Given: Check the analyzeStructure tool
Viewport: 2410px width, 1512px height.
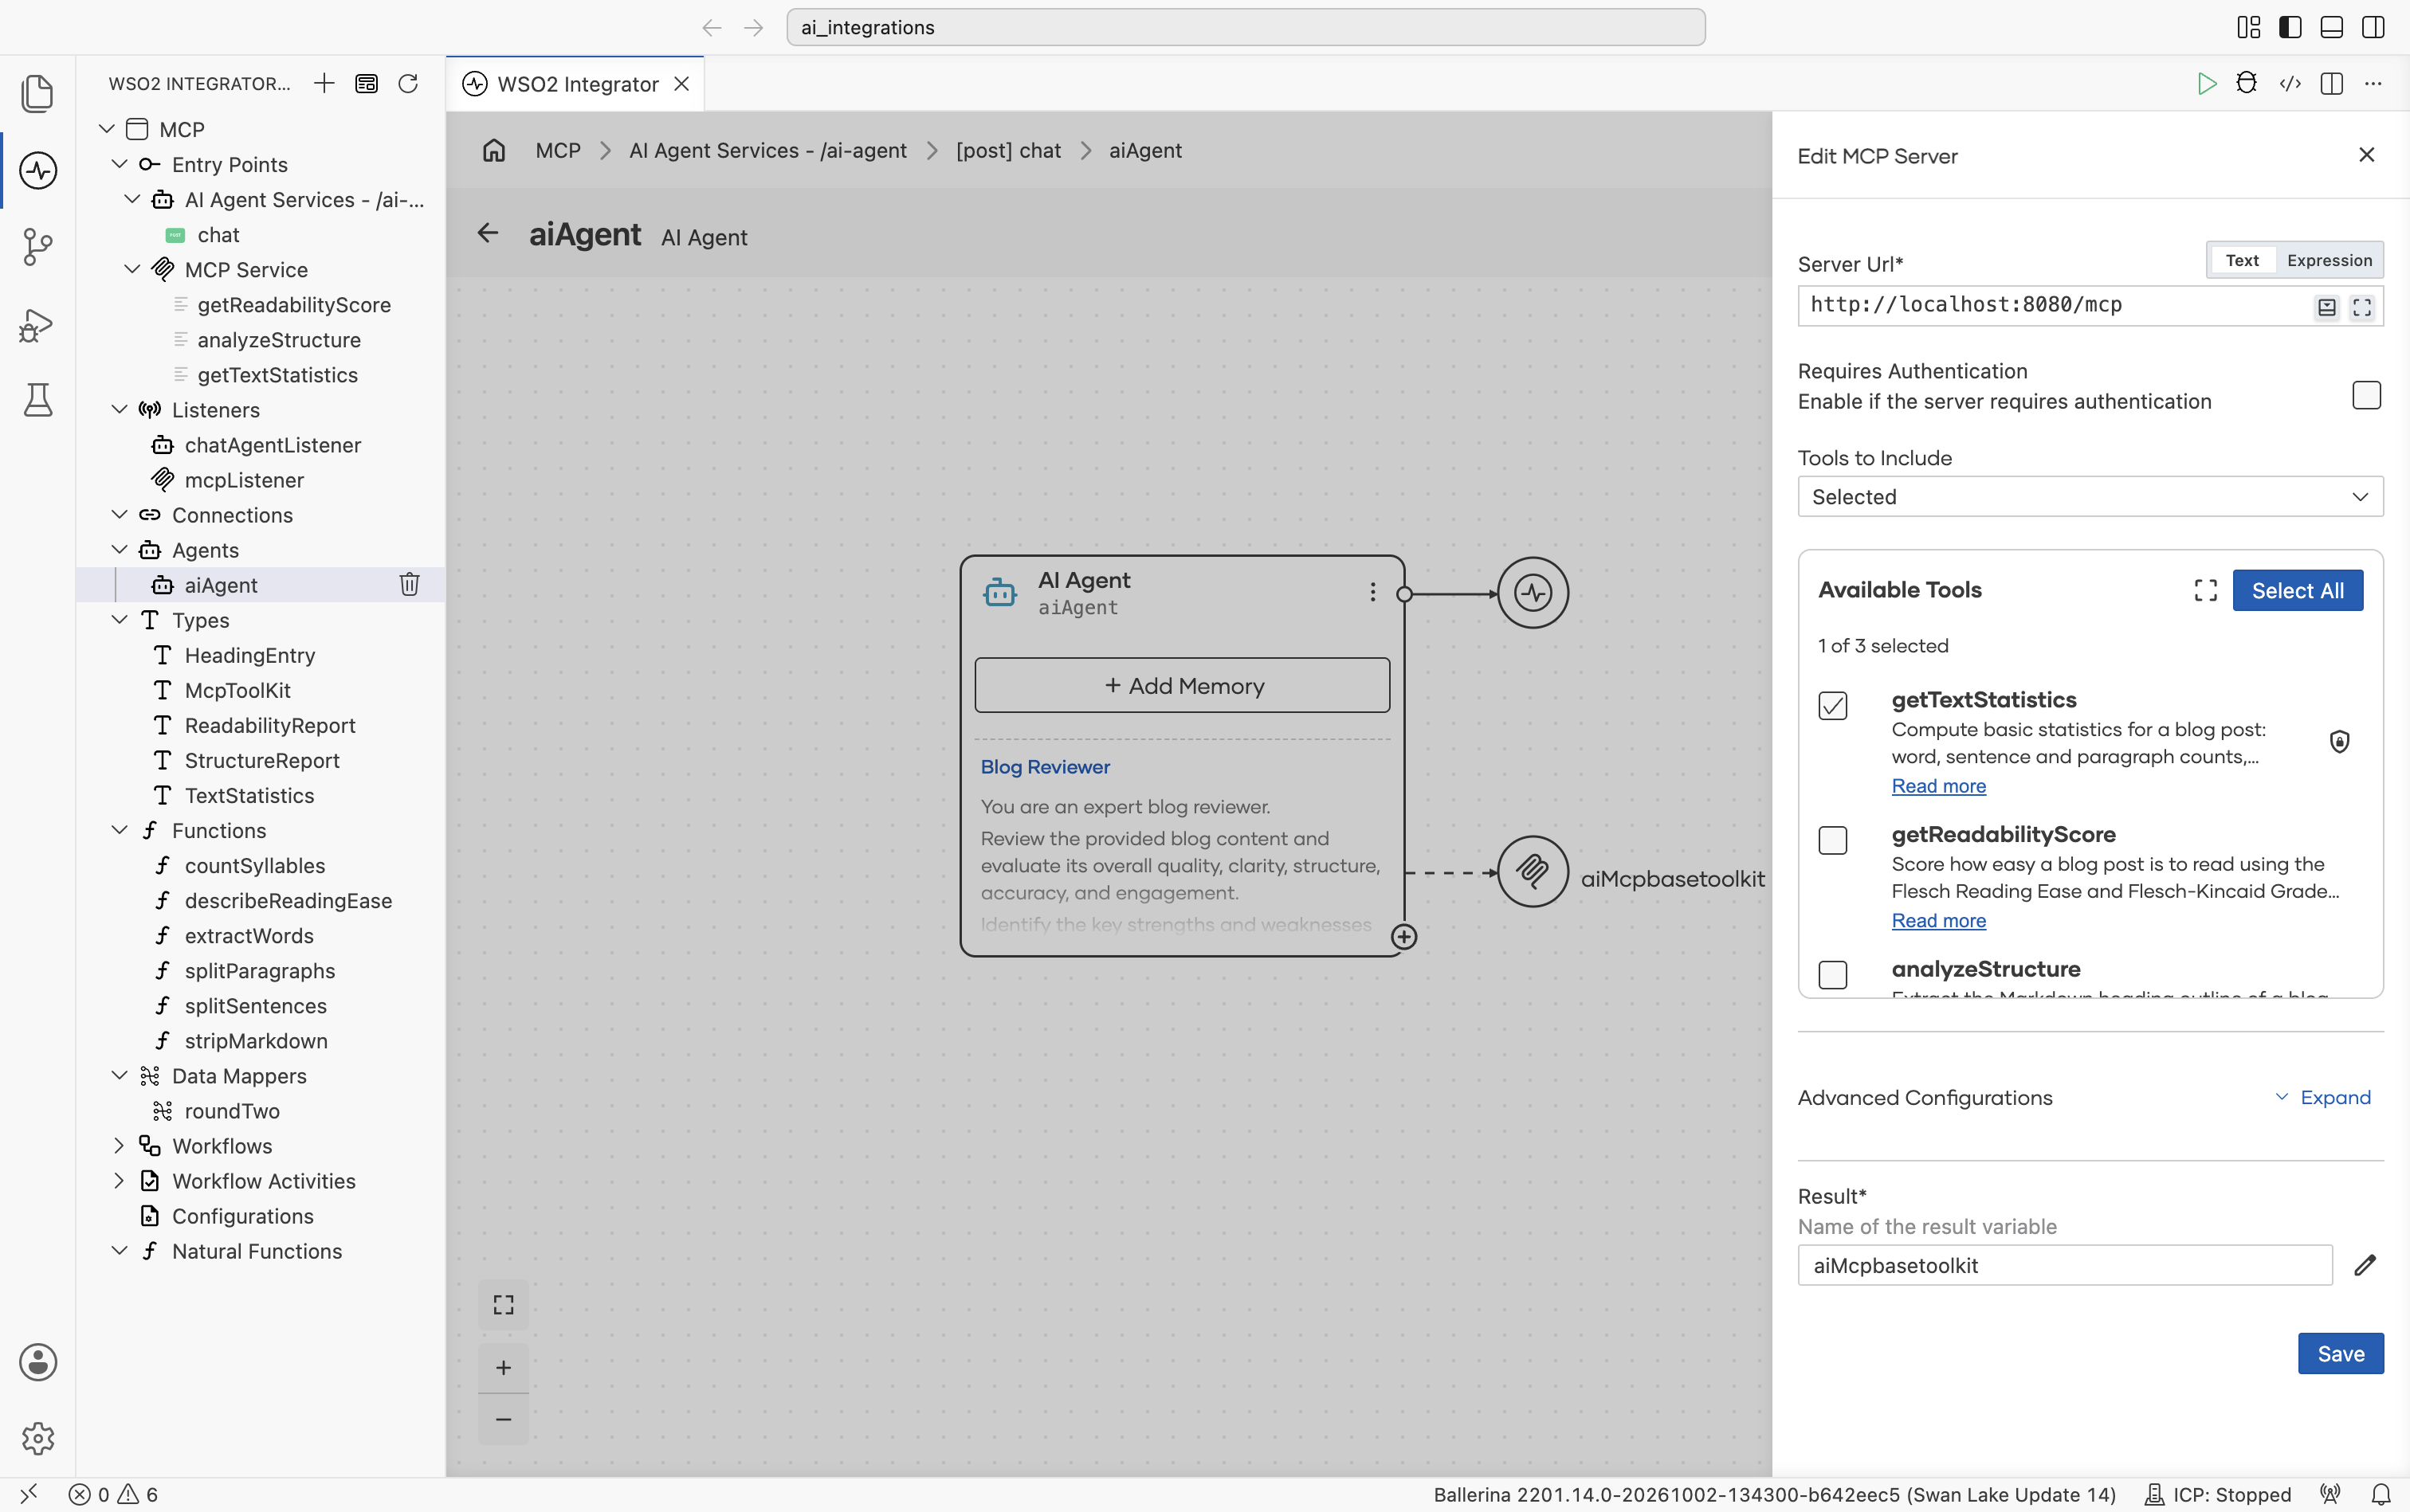Looking at the screenshot, I should [1833, 975].
